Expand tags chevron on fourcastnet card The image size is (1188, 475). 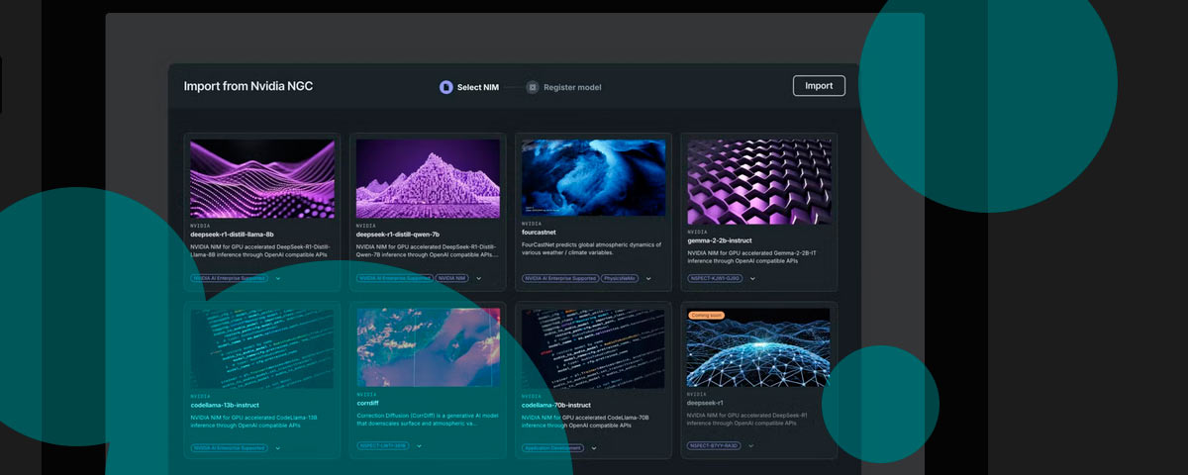pyautogui.click(x=648, y=279)
